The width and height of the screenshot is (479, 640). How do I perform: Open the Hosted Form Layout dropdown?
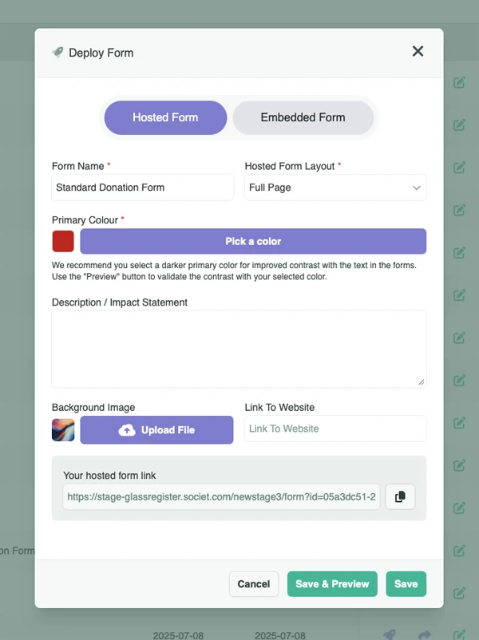pyautogui.click(x=335, y=188)
